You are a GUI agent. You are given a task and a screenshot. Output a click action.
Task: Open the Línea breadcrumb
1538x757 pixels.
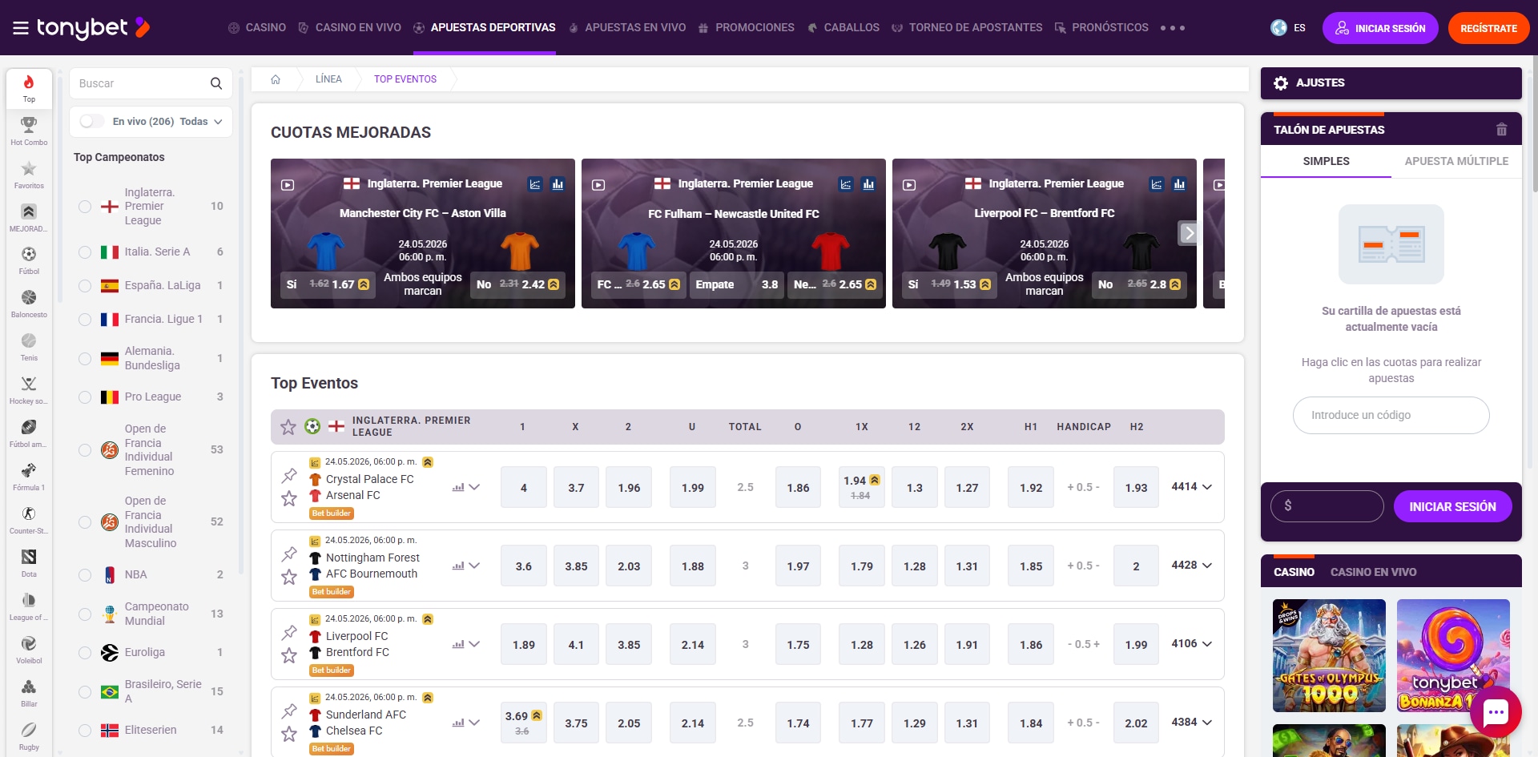click(x=328, y=79)
